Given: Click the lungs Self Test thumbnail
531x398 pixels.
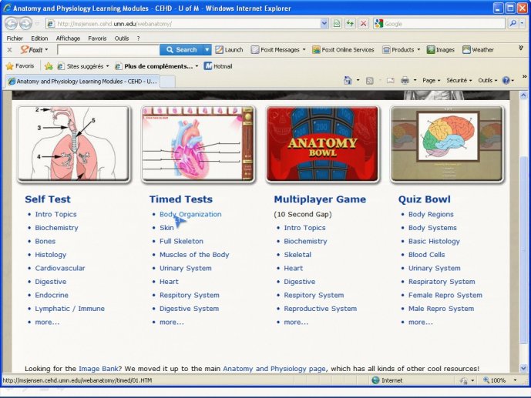Looking at the screenshot, I should point(74,145).
